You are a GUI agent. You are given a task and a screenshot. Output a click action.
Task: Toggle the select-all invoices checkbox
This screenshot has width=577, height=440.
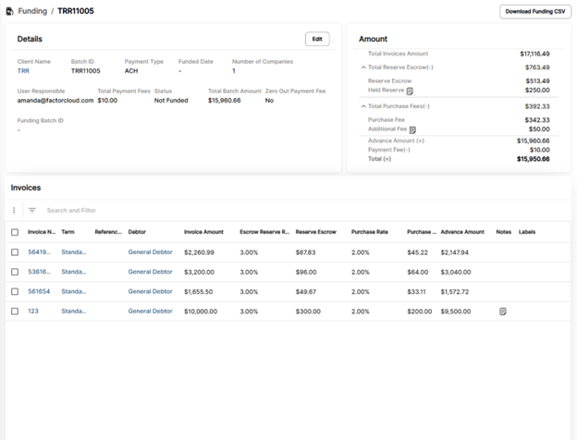15,232
